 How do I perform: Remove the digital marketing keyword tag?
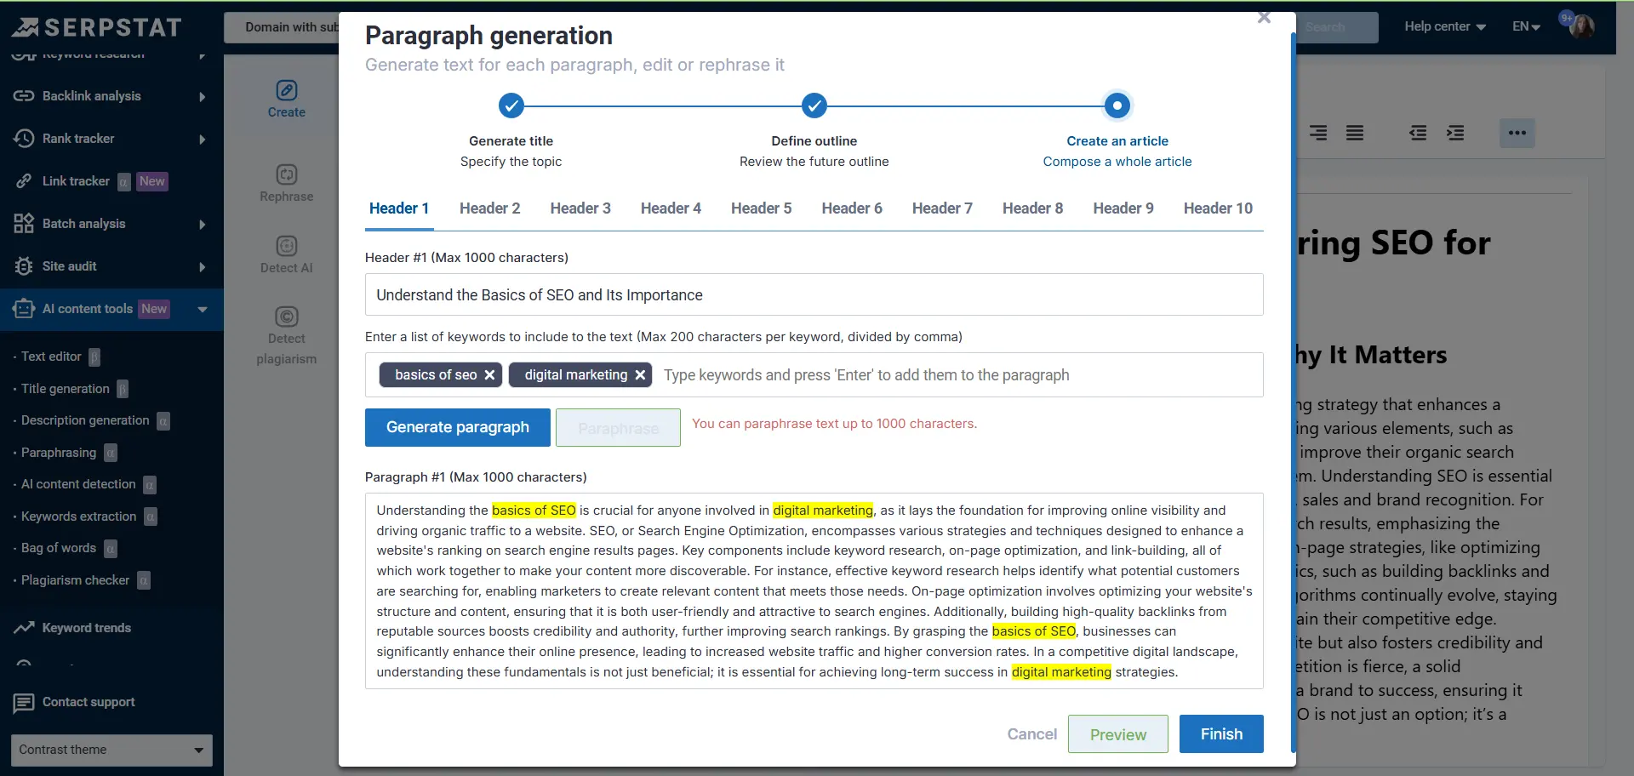(640, 374)
